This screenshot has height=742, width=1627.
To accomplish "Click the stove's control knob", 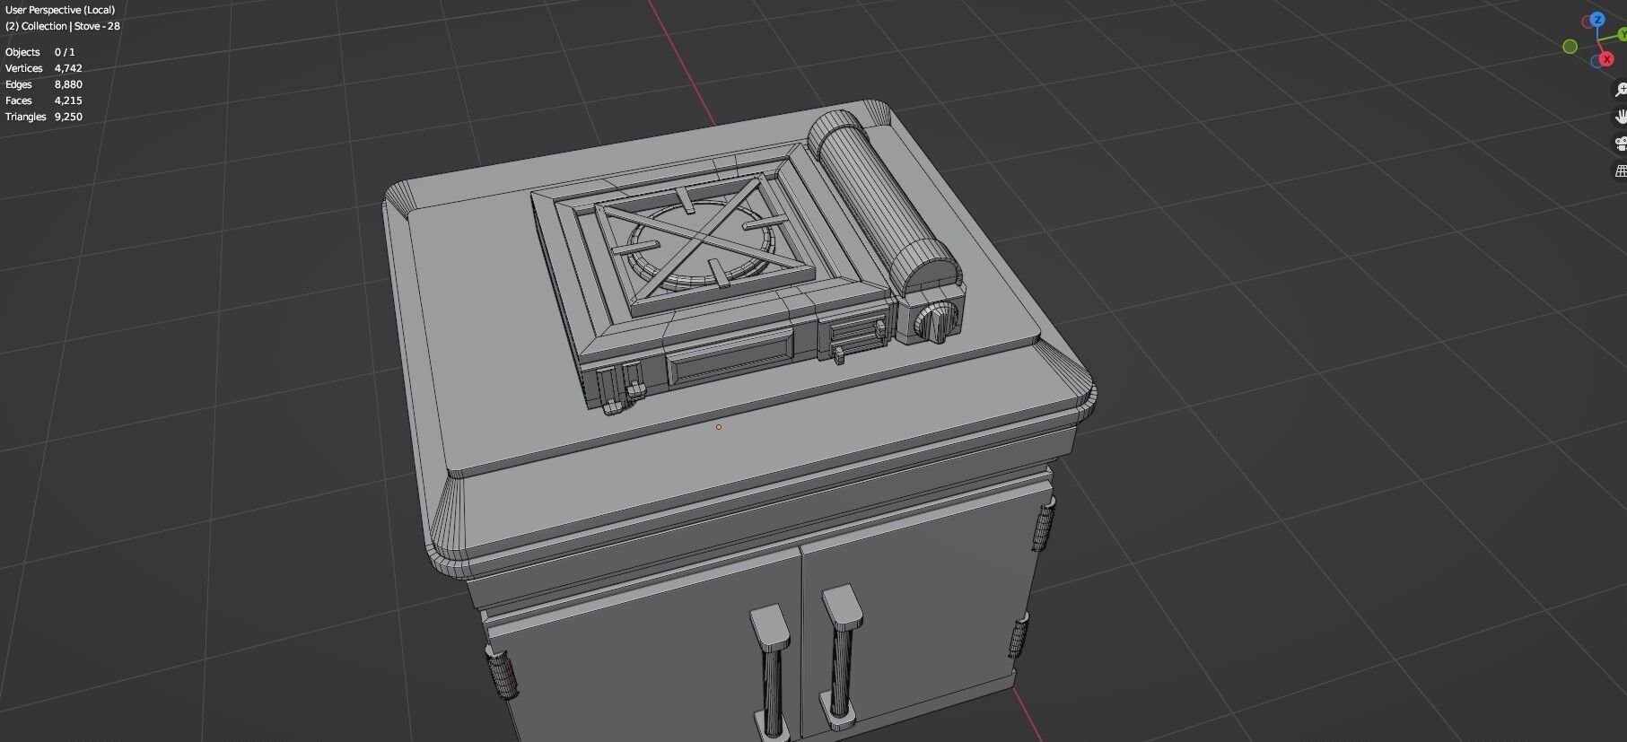I will coord(939,321).
